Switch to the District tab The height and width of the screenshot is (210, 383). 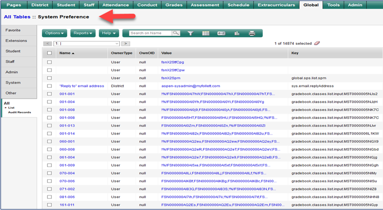(40, 5)
